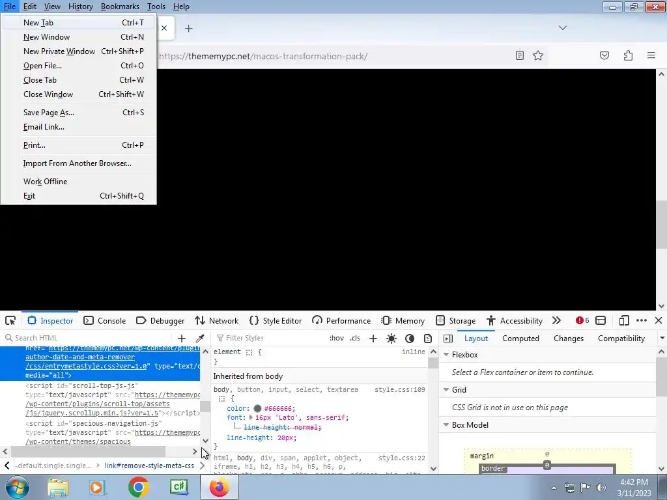Open color picker for #666666 swatch

tap(257, 409)
